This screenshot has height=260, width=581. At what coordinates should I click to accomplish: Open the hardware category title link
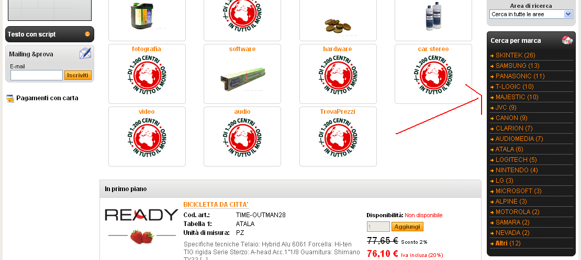(x=338, y=49)
